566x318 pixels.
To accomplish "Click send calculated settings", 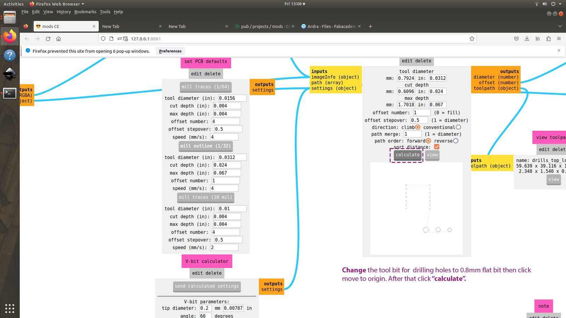I will click(x=207, y=286).
